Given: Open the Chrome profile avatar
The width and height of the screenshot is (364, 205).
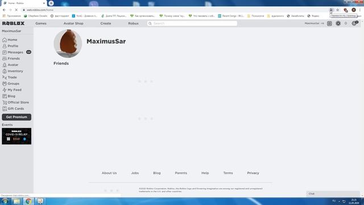Looking at the screenshot, I should (x=354, y=10).
